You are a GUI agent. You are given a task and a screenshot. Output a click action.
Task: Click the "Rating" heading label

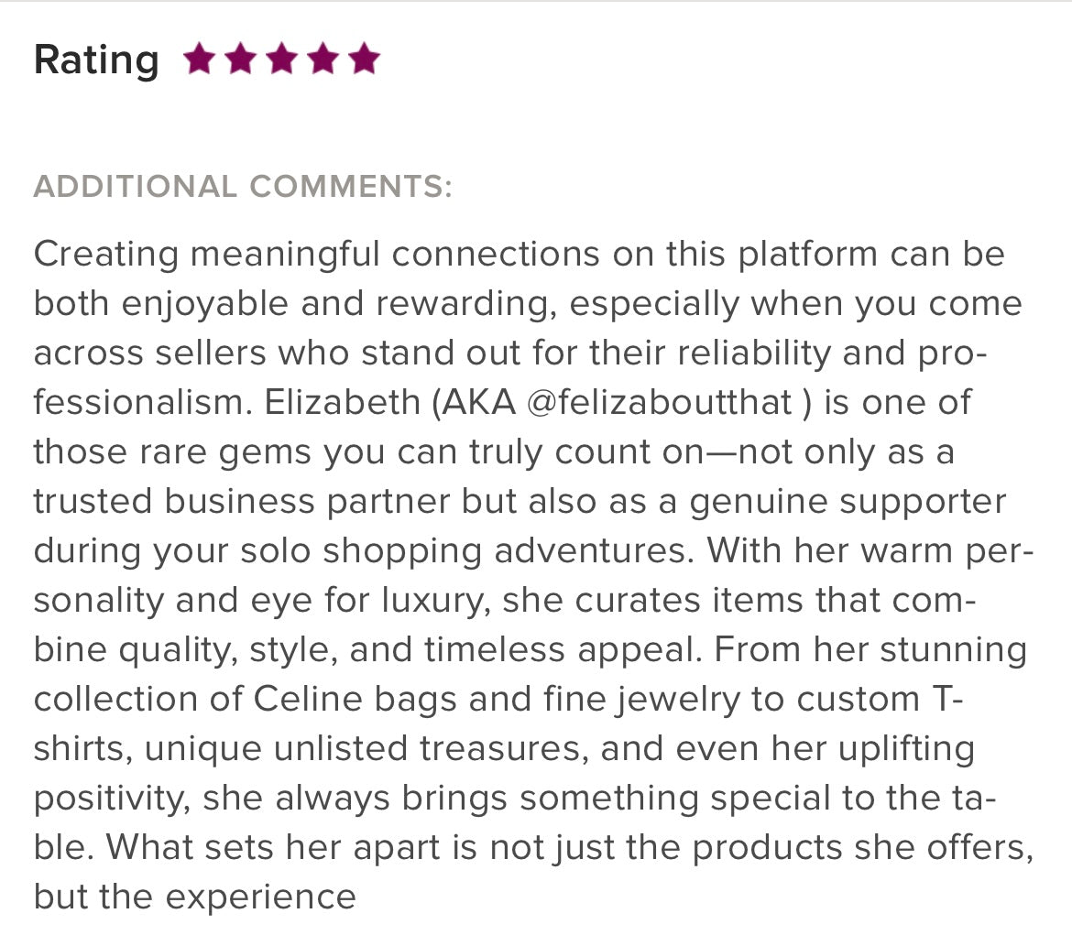tap(96, 60)
